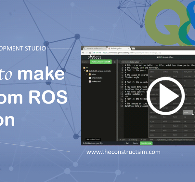Screen dimensions: 195x182
Task: Click the padlock icon beside Watch Chapter Video
Action: tap(115, 62)
